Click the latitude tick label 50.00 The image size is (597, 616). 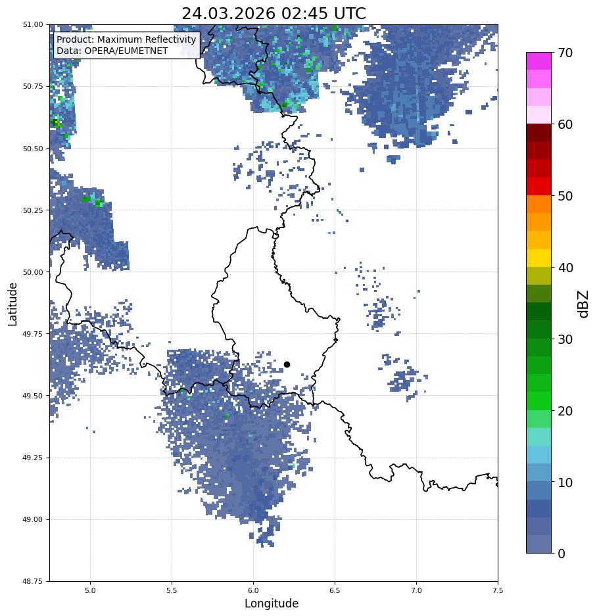[33, 272]
